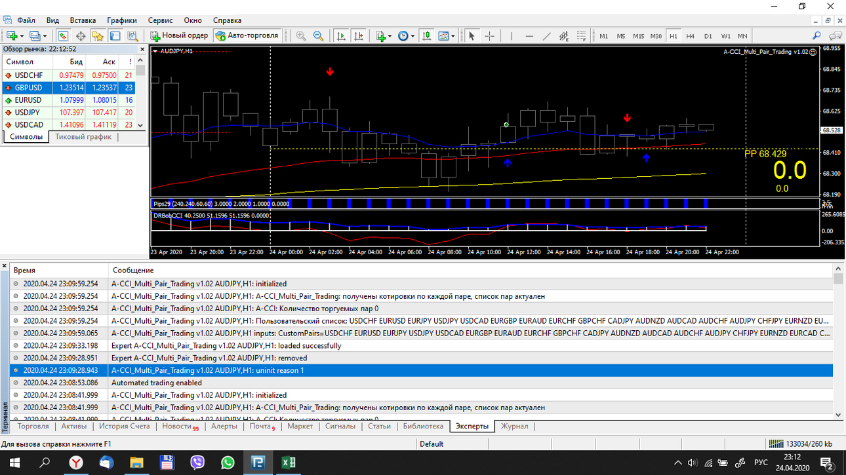846x475 pixels.
Task: Enable the chart auto scroll icon
Action: pyautogui.click(x=341, y=36)
